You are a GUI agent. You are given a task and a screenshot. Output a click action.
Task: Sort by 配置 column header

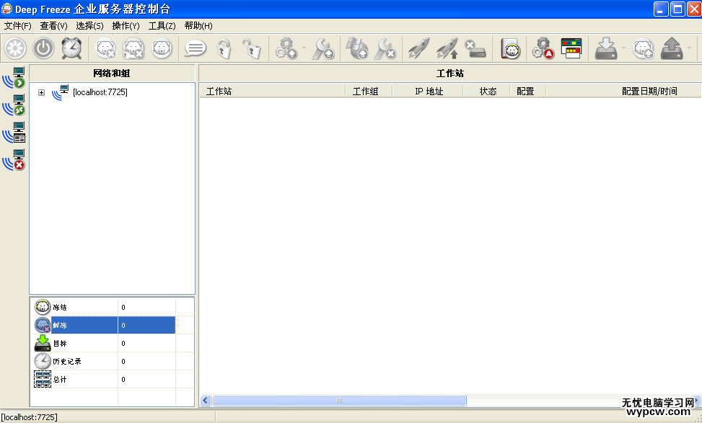tap(528, 92)
